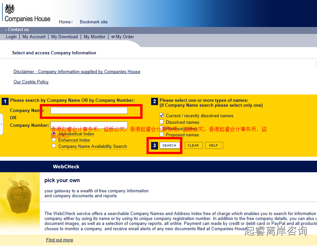Click the Companies House title text
317x247 pixels.
[x=27, y=19]
